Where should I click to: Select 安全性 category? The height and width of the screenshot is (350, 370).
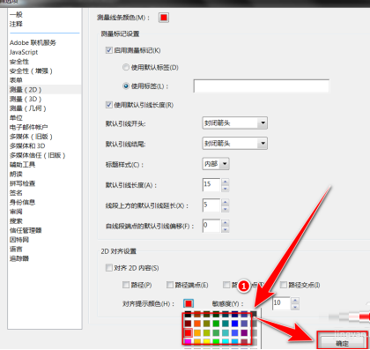tap(19, 62)
